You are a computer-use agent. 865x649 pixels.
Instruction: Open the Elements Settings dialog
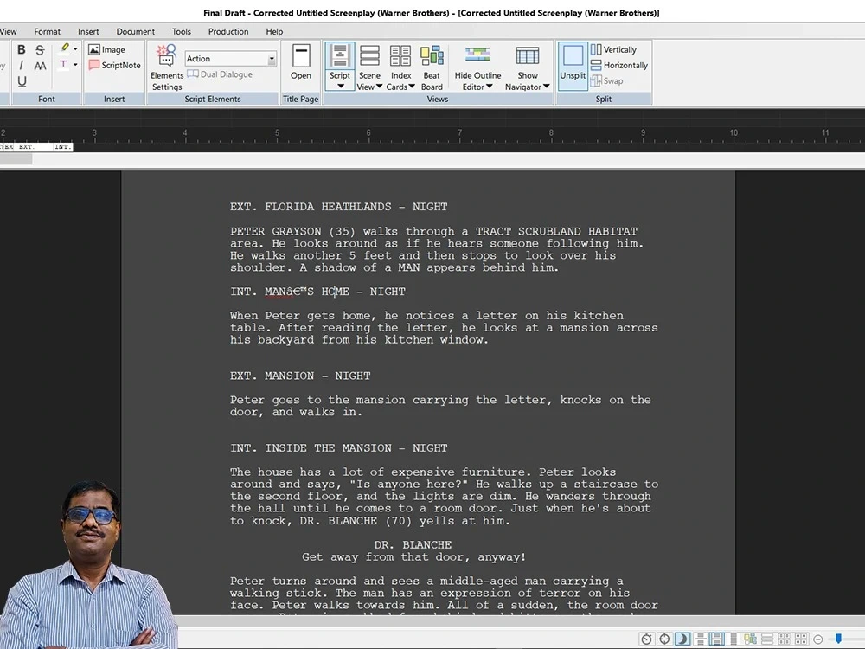(166, 67)
